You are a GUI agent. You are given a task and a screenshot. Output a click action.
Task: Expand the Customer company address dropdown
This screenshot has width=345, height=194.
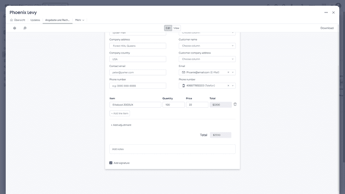tap(207, 59)
